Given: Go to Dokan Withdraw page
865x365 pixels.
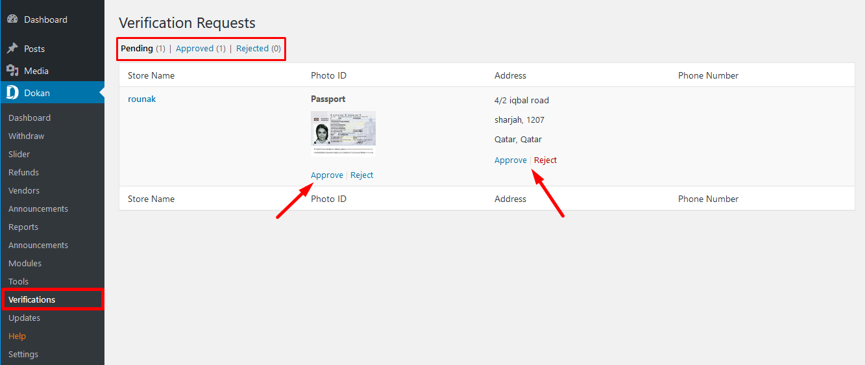Looking at the screenshot, I should [27, 136].
